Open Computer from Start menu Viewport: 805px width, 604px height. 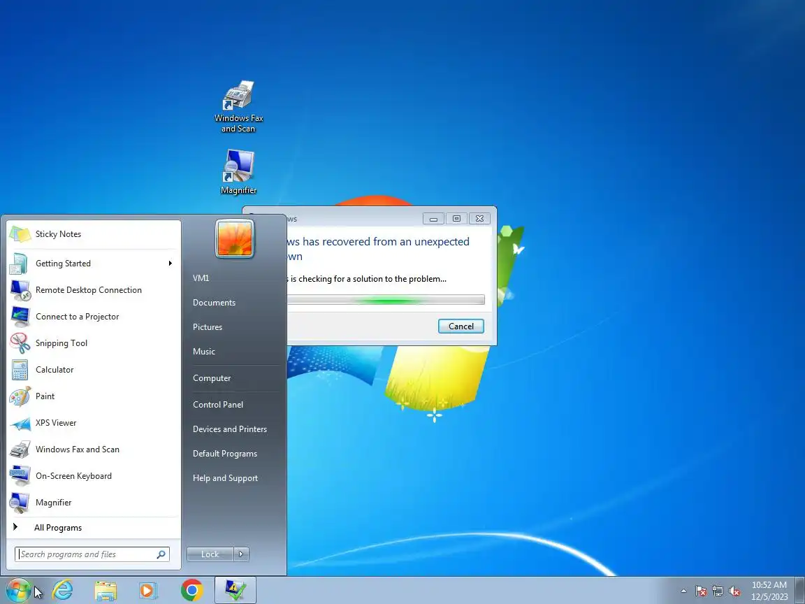[212, 378]
